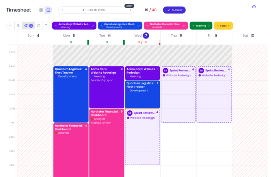The height and width of the screenshot is (177, 271).
Task: Select the Sat 10 day header
Action: (249, 35)
